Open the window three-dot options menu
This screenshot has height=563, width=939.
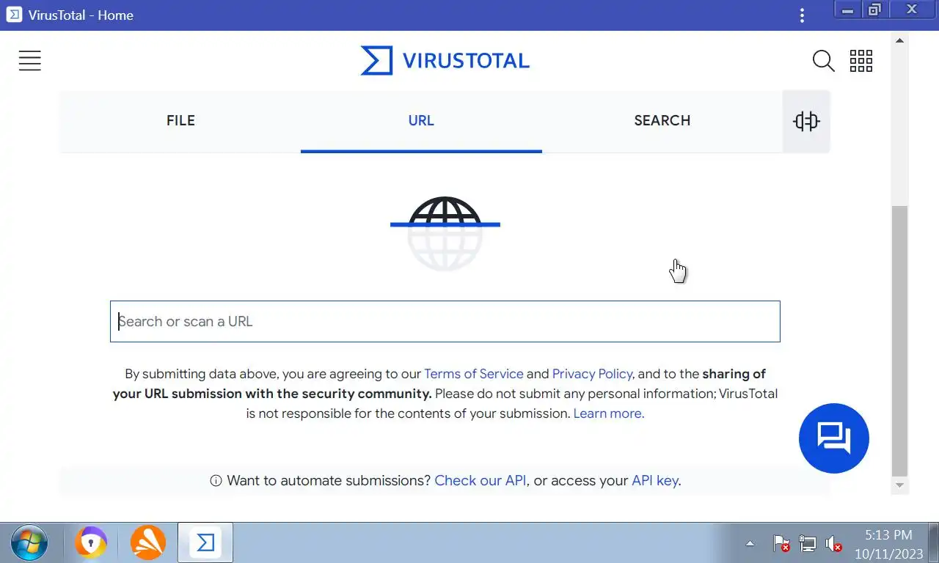[x=802, y=15]
